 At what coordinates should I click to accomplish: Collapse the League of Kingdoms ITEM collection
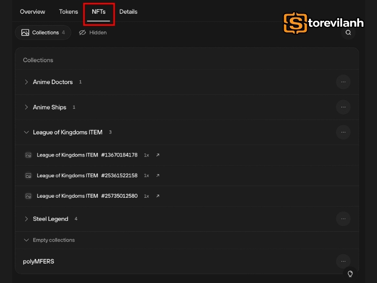(26, 133)
